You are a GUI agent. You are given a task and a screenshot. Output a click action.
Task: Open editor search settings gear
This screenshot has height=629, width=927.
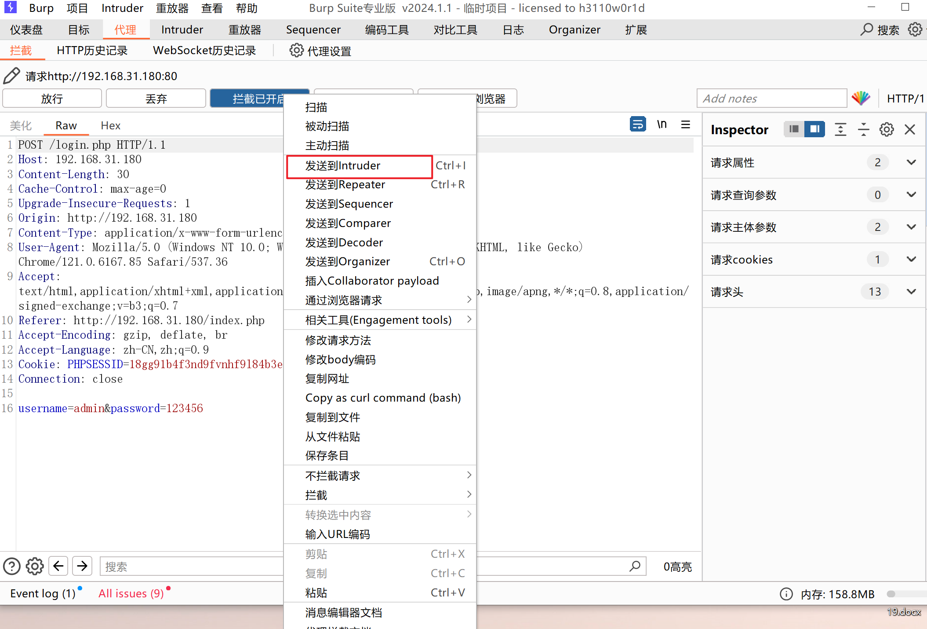35,566
